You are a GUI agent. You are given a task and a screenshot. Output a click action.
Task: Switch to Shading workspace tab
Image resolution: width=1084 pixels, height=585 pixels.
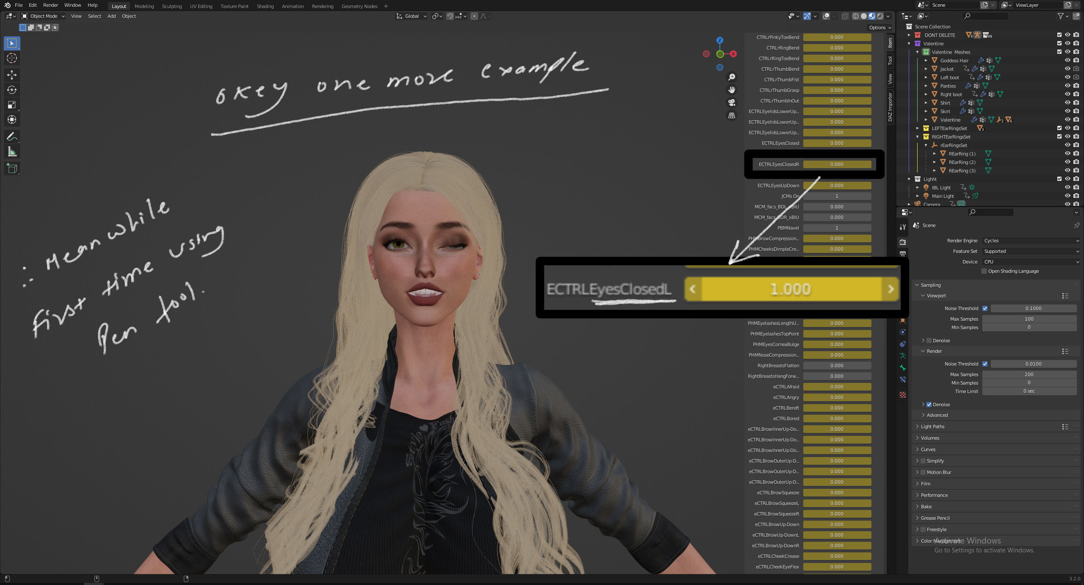(265, 6)
